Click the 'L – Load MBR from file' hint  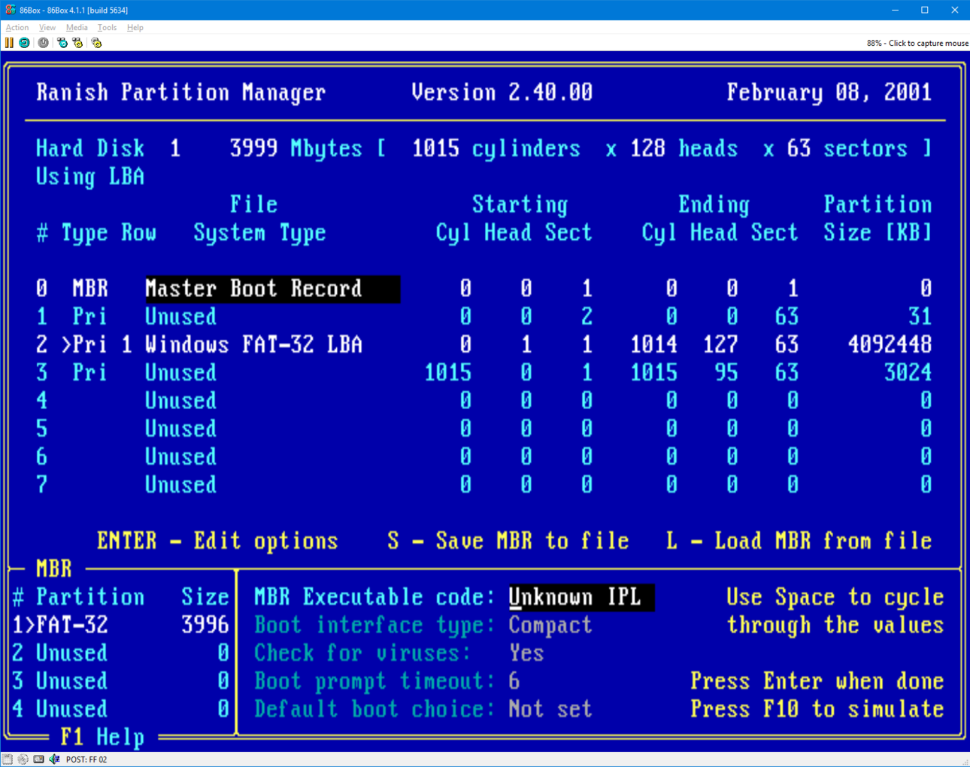pos(799,541)
